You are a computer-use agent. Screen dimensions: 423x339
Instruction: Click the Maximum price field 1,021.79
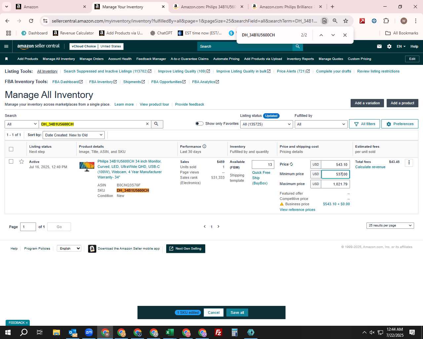335,184
